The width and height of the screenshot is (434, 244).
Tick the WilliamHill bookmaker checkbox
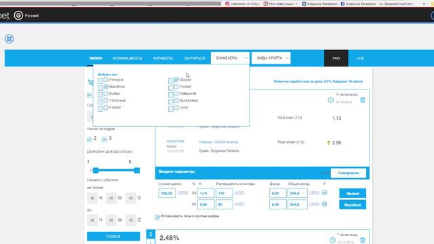176,94
